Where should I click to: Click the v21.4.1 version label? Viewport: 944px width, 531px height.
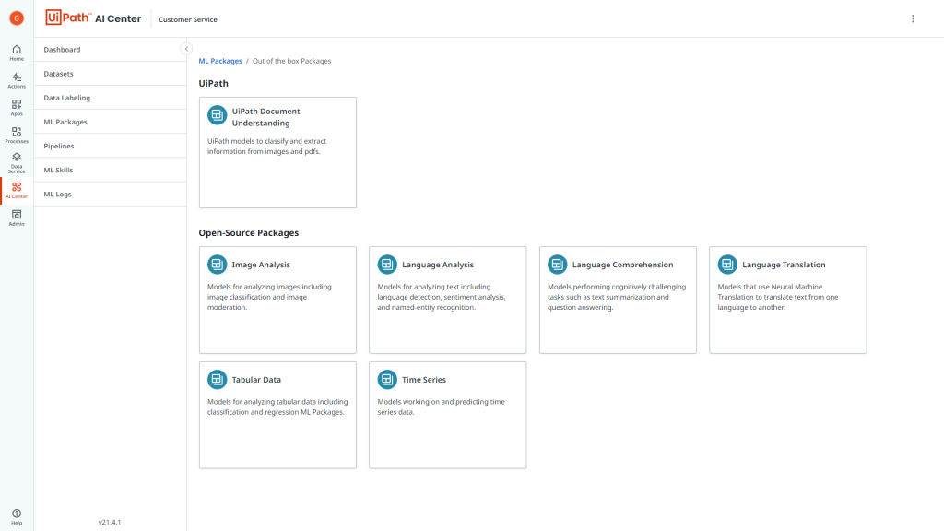(110, 522)
